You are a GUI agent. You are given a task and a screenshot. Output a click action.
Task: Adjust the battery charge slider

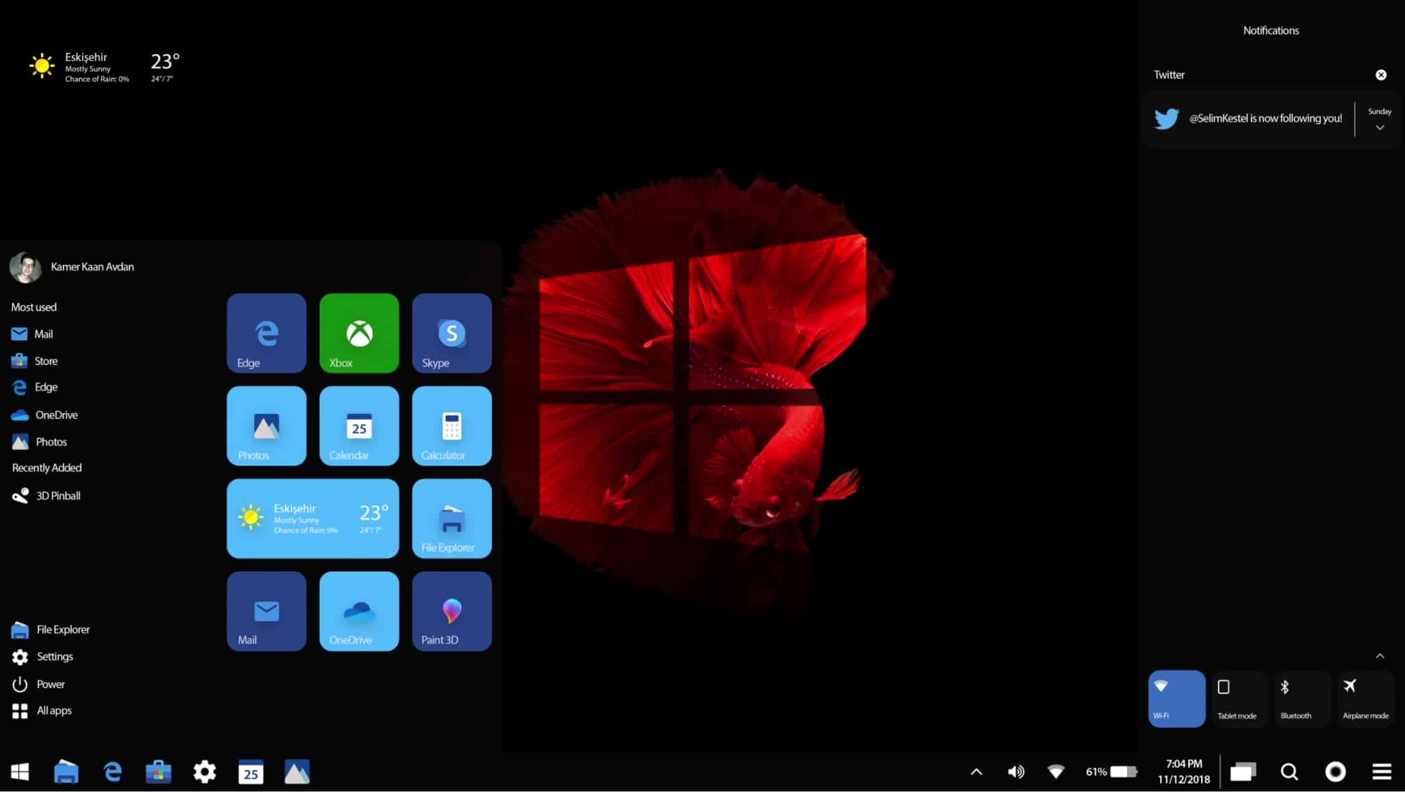[x=1122, y=771]
